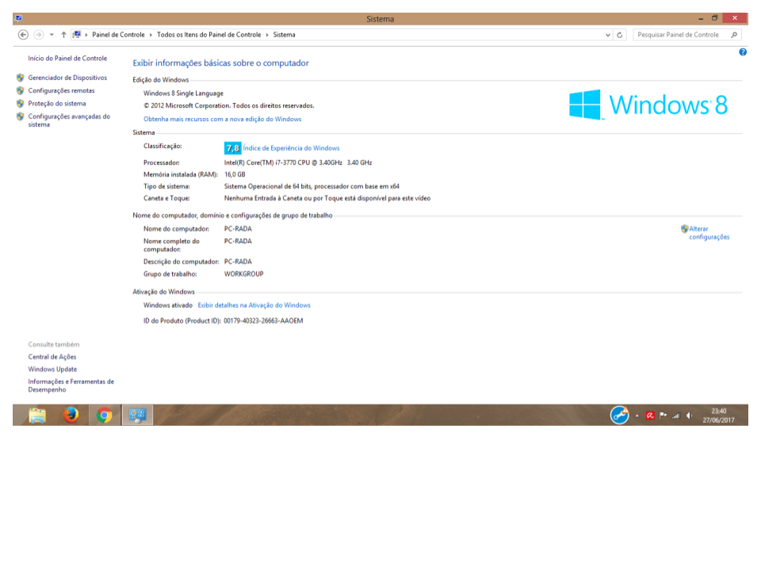Viewport: 761px width, 570px height.
Task: Click PC-RADA beside Descrição do computador
Action: pyautogui.click(x=238, y=262)
